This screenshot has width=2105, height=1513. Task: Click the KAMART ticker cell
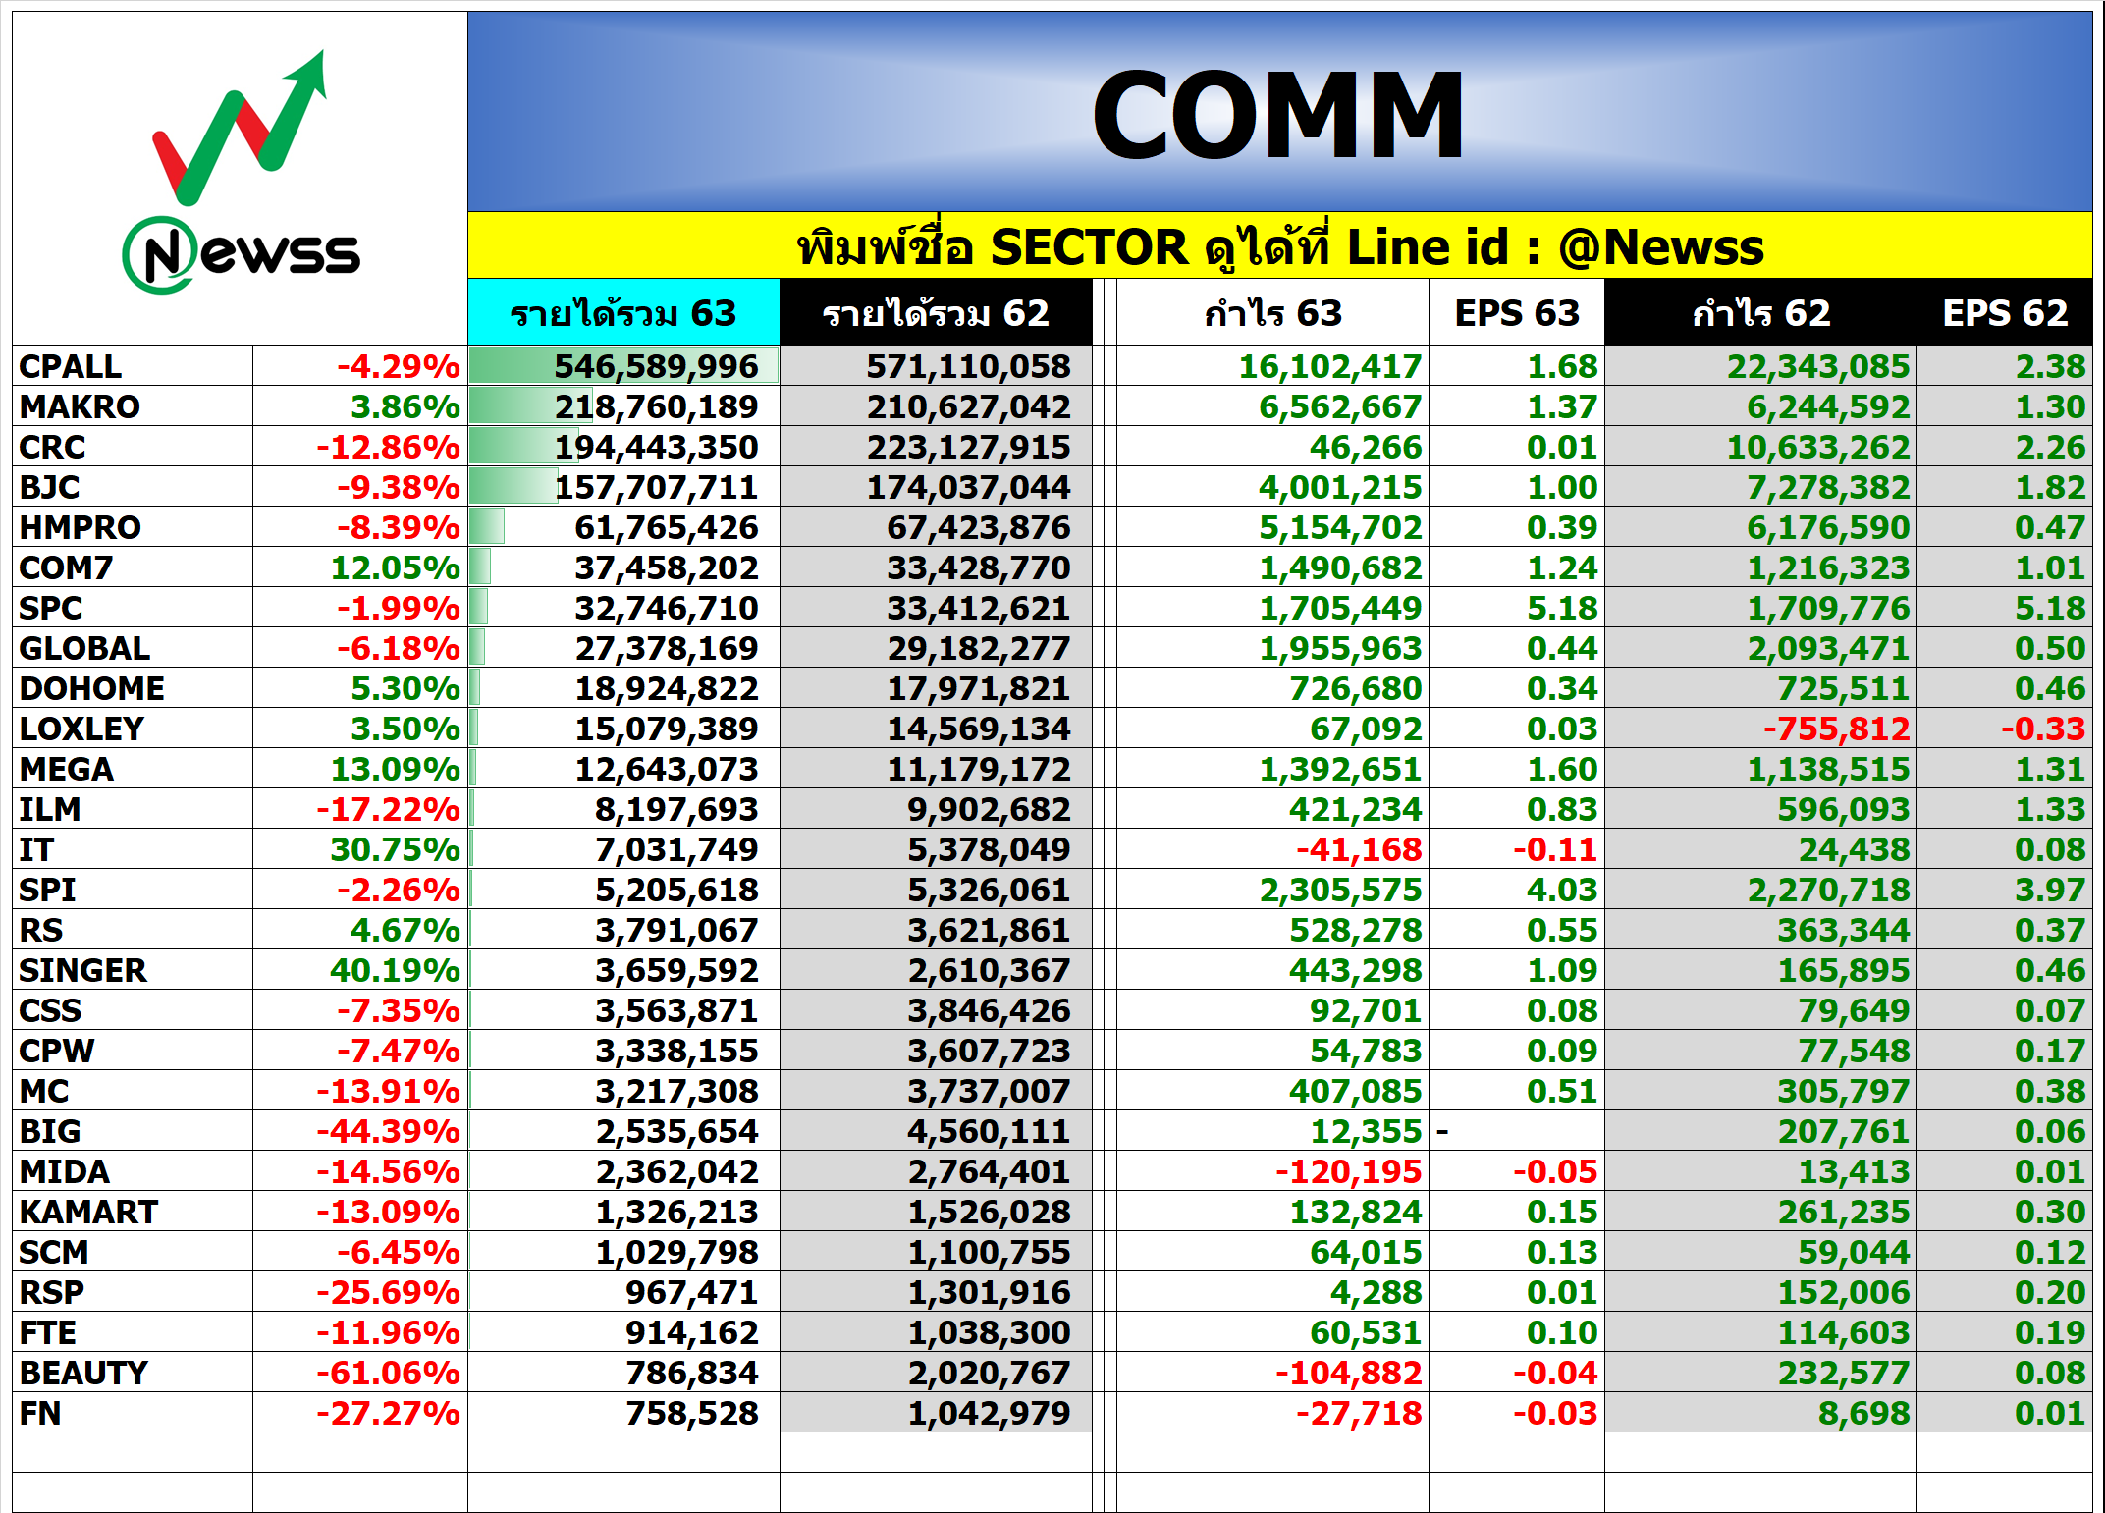133,1212
